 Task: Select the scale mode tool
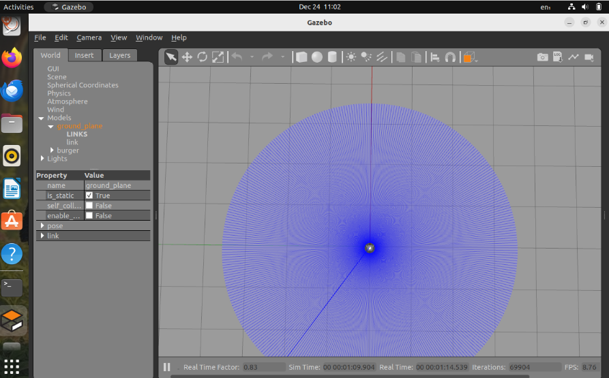(x=218, y=57)
